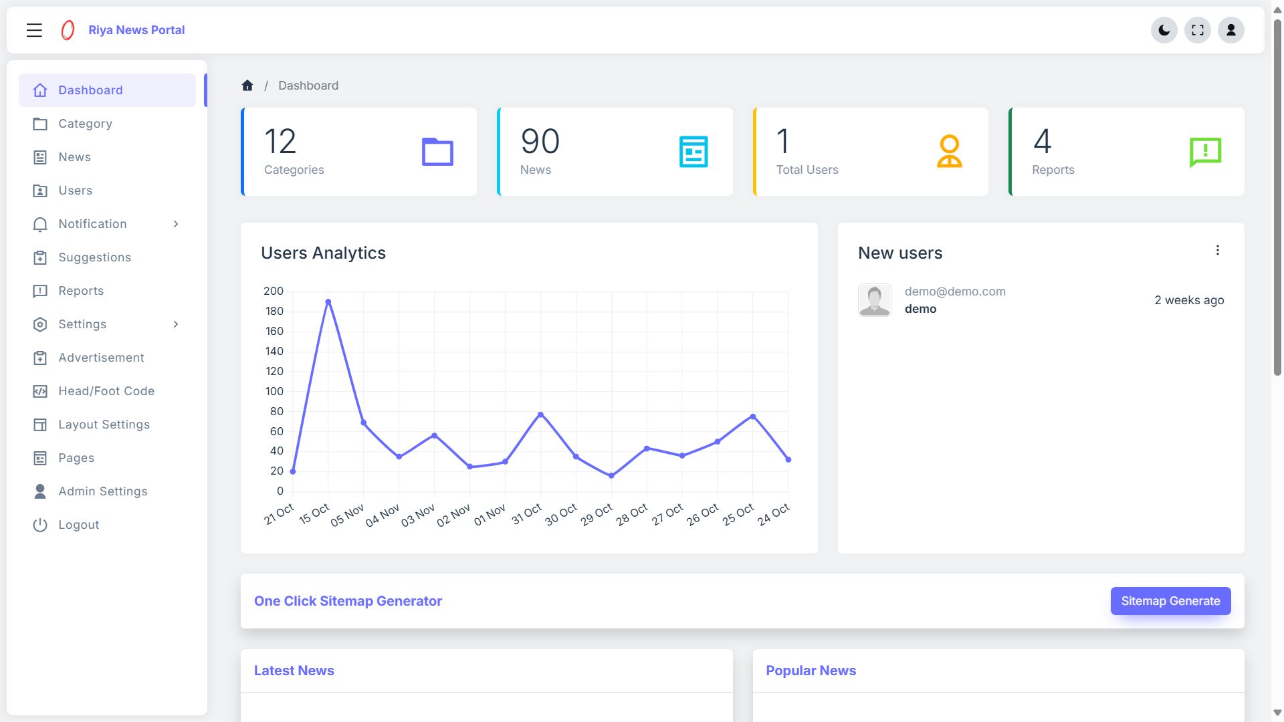Click the Riya News Portal title link
The image size is (1284, 722).
point(136,30)
